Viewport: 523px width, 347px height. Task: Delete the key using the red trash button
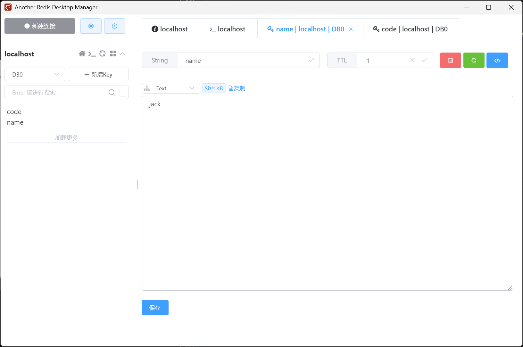click(x=450, y=60)
